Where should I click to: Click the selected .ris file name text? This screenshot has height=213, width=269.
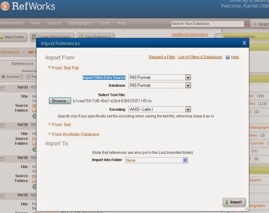(112, 101)
